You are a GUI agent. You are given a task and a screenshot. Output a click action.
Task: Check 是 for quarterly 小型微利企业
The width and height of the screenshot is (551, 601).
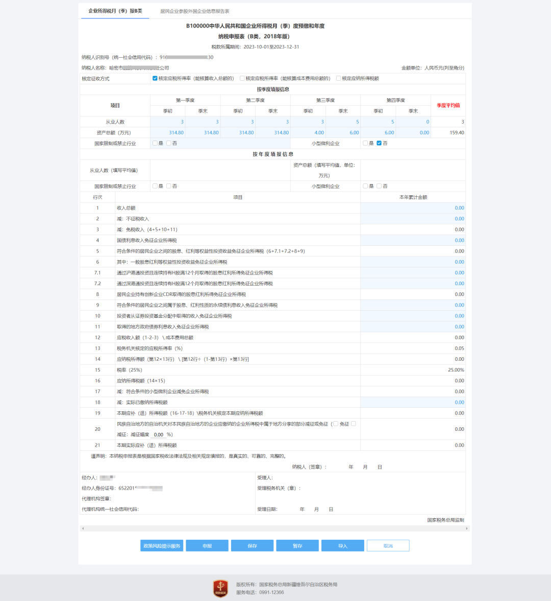[x=365, y=143]
